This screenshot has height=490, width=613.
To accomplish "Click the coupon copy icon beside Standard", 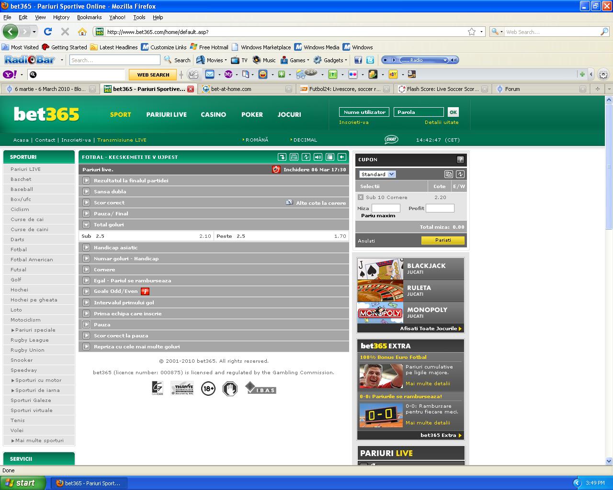I will pyautogui.click(x=448, y=174).
